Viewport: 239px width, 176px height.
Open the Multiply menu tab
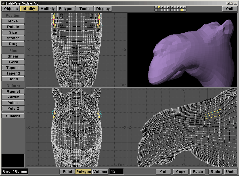[47, 9]
